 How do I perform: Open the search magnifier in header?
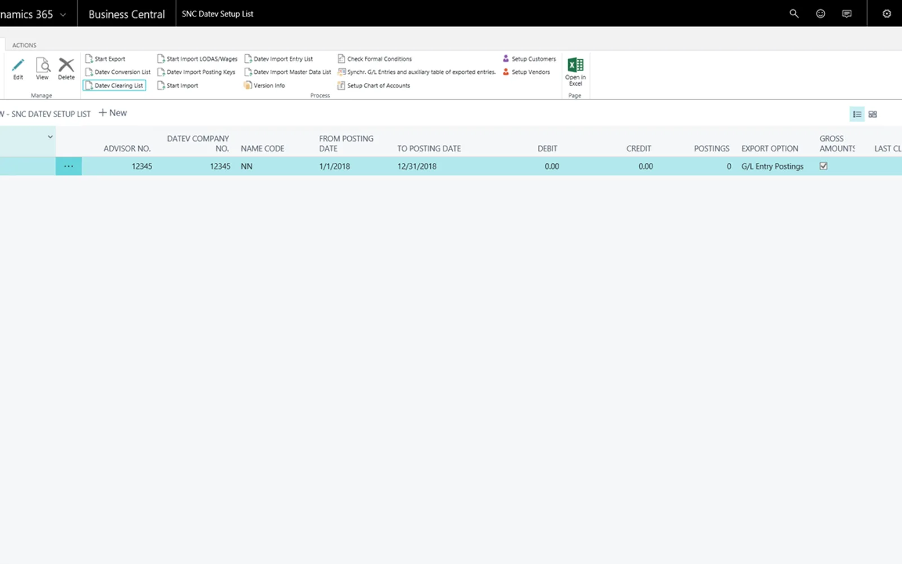tap(794, 14)
